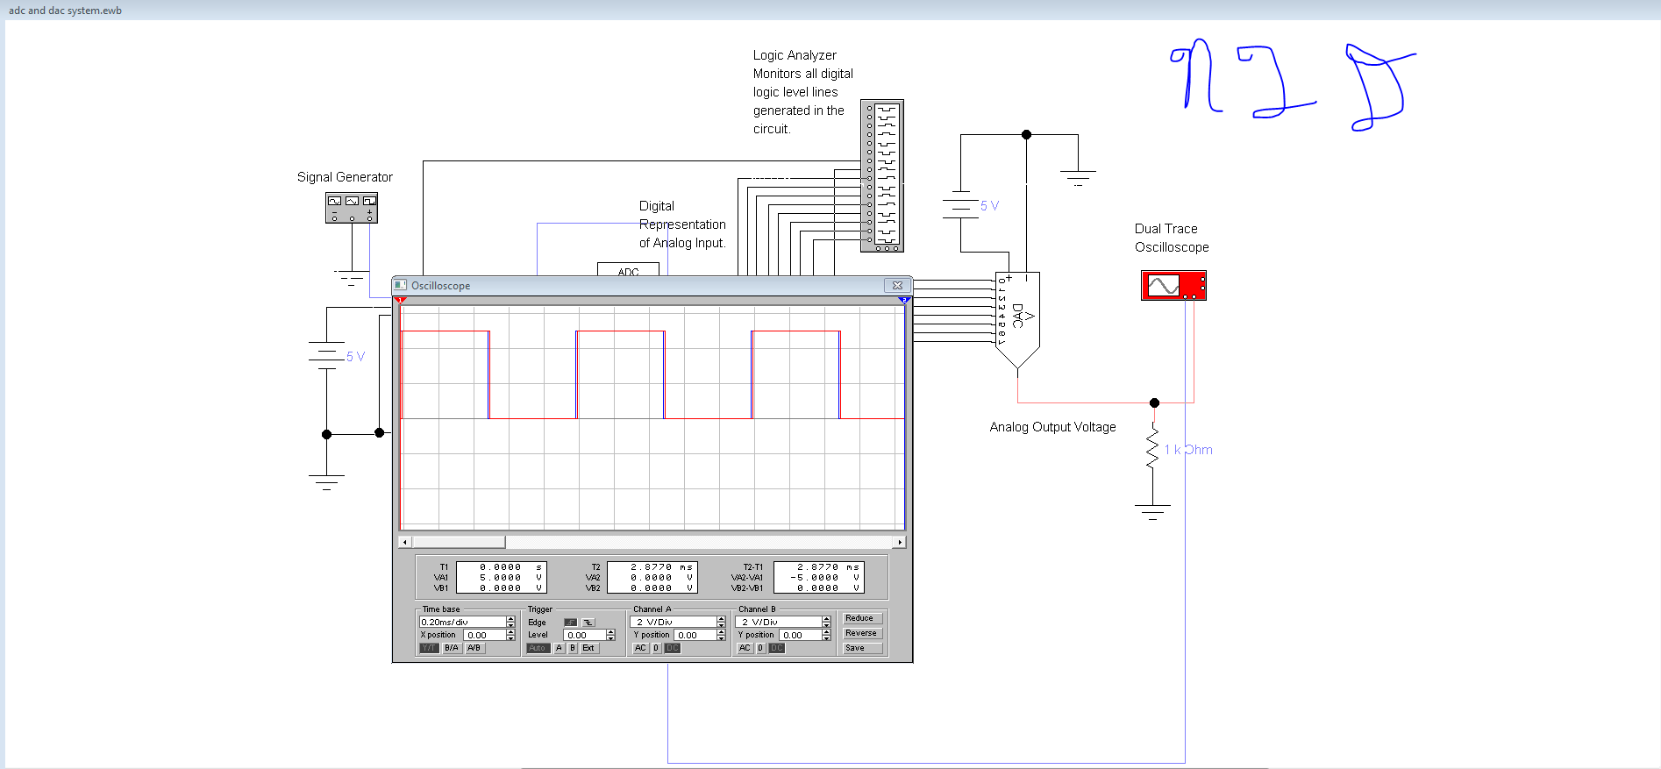Viewport: 1661px width, 769px height.
Task: Click the Oscilloscope window title icon
Action: click(x=400, y=285)
